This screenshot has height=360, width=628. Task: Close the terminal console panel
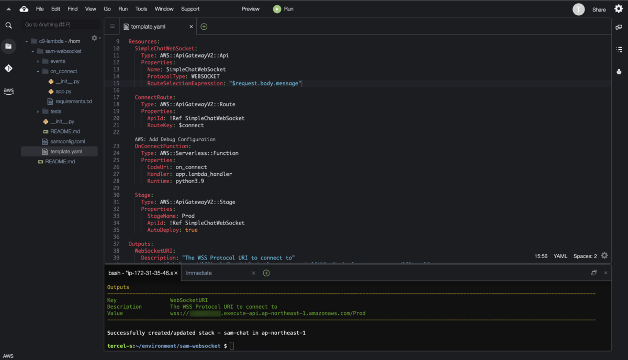point(605,273)
